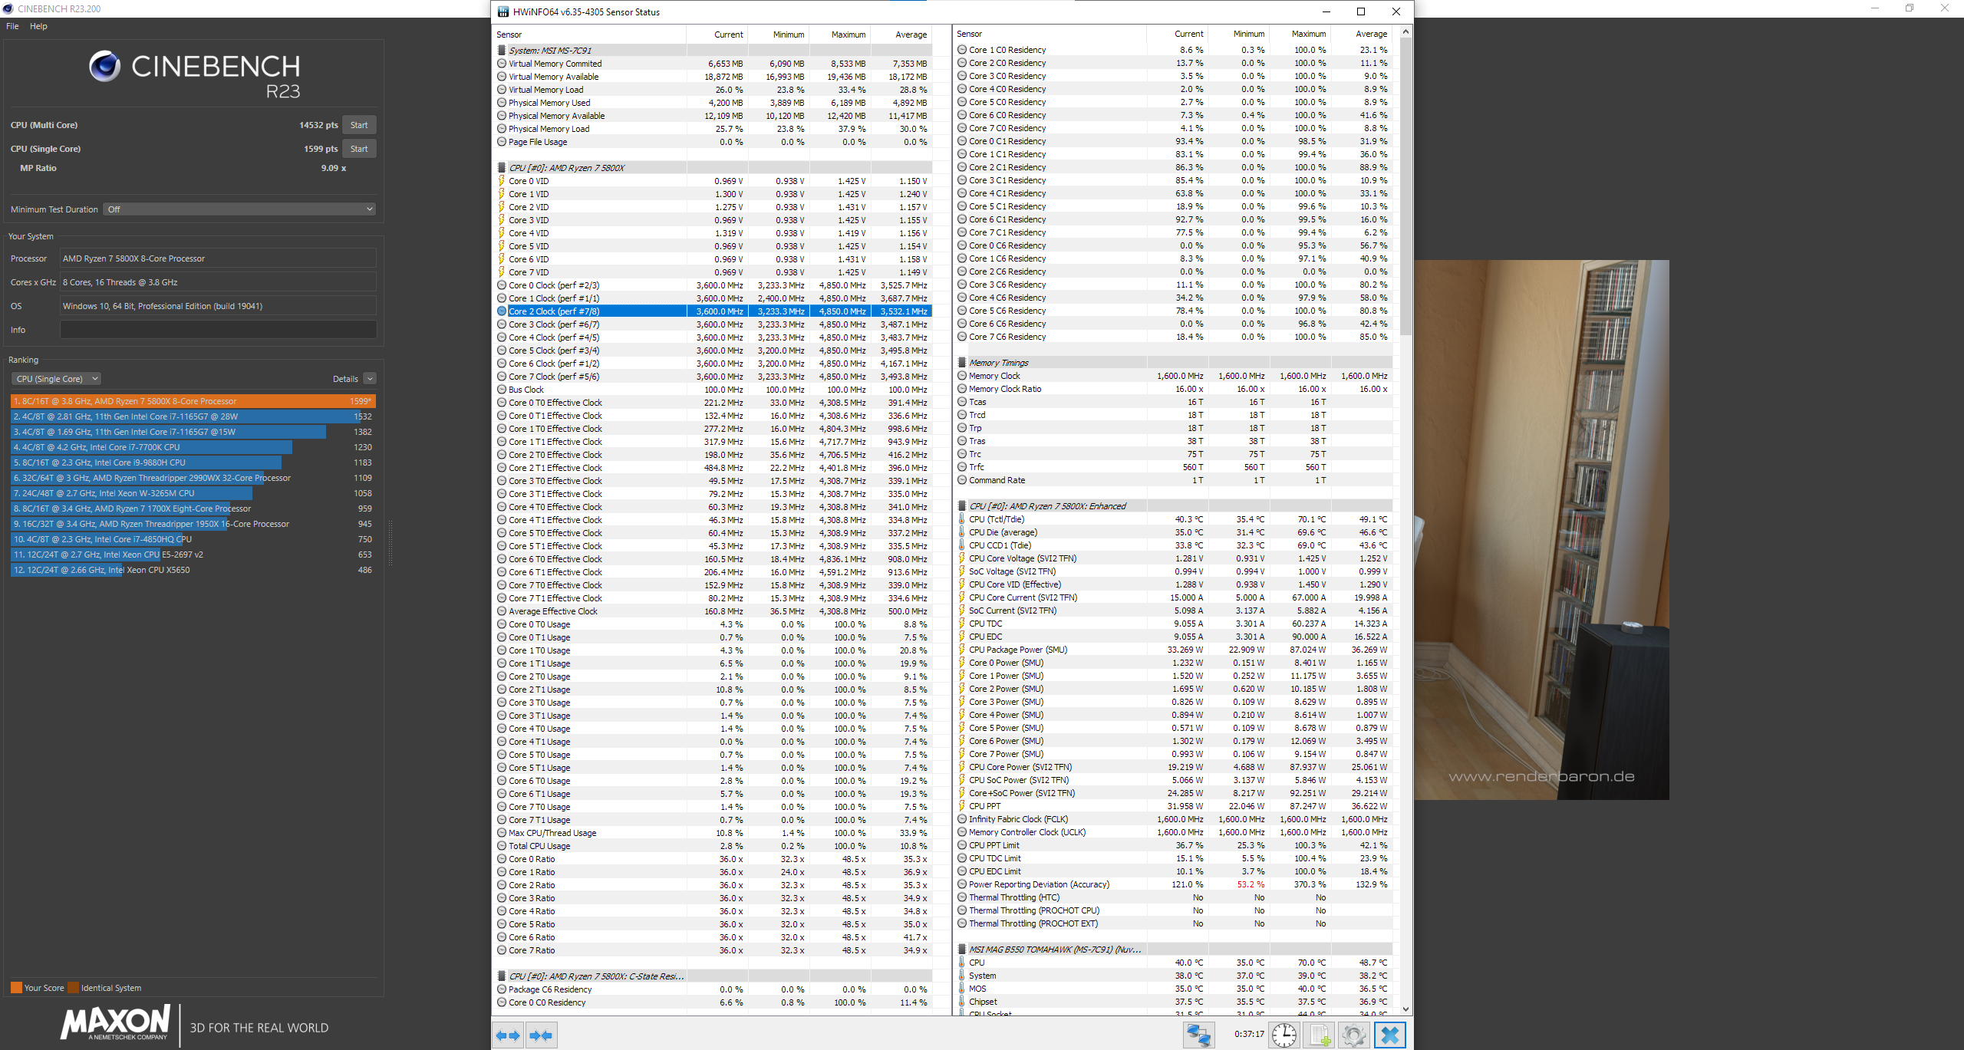Open HWiNFO remote monitoring network icon
The width and height of the screenshot is (1964, 1050).
pos(1198,1035)
